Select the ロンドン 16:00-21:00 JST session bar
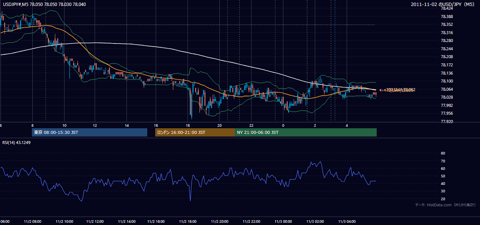 (x=195, y=132)
